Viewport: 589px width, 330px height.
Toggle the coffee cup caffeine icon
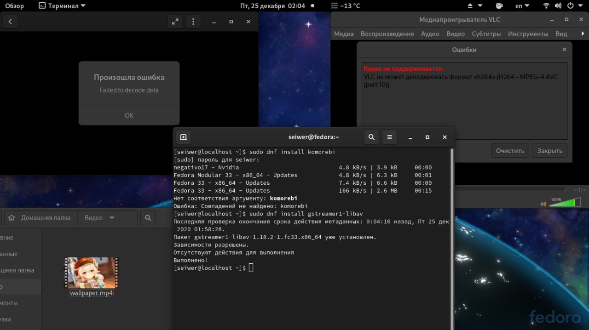tap(499, 6)
